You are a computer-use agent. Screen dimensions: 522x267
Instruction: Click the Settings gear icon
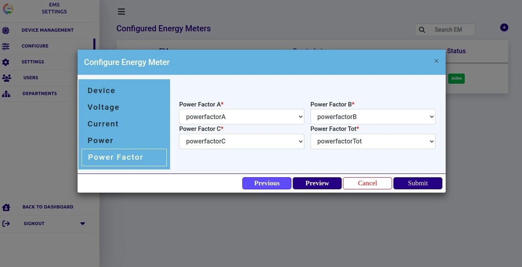[x=6, y=62]
